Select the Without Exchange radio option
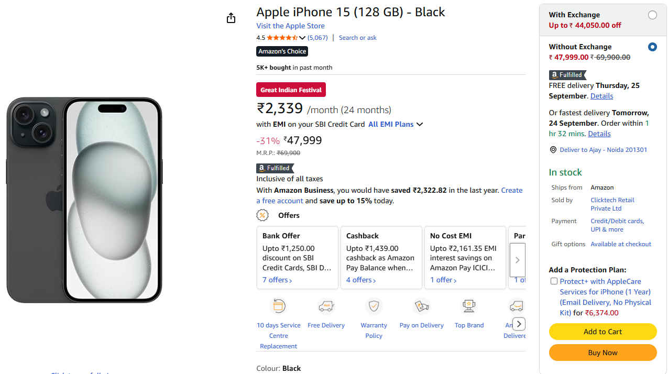Viewport: 668px width, 374px height. [652, 47]
